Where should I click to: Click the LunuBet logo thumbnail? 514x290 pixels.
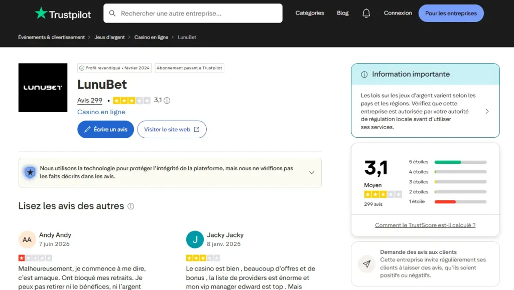tap(43, 88)
